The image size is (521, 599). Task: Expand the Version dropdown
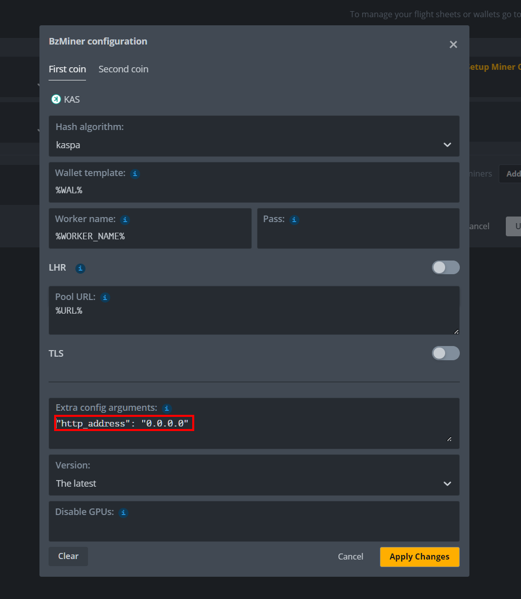point(254,483)
